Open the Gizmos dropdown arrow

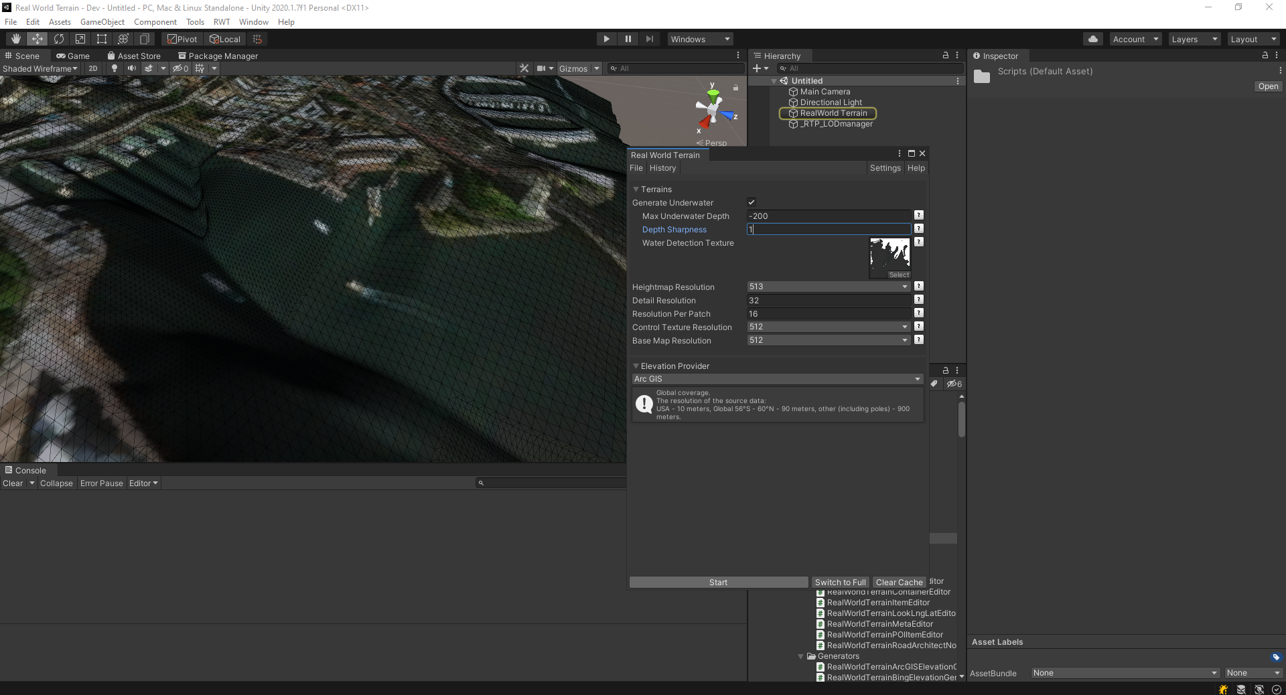pyautogui.click(x=597, y=68)
